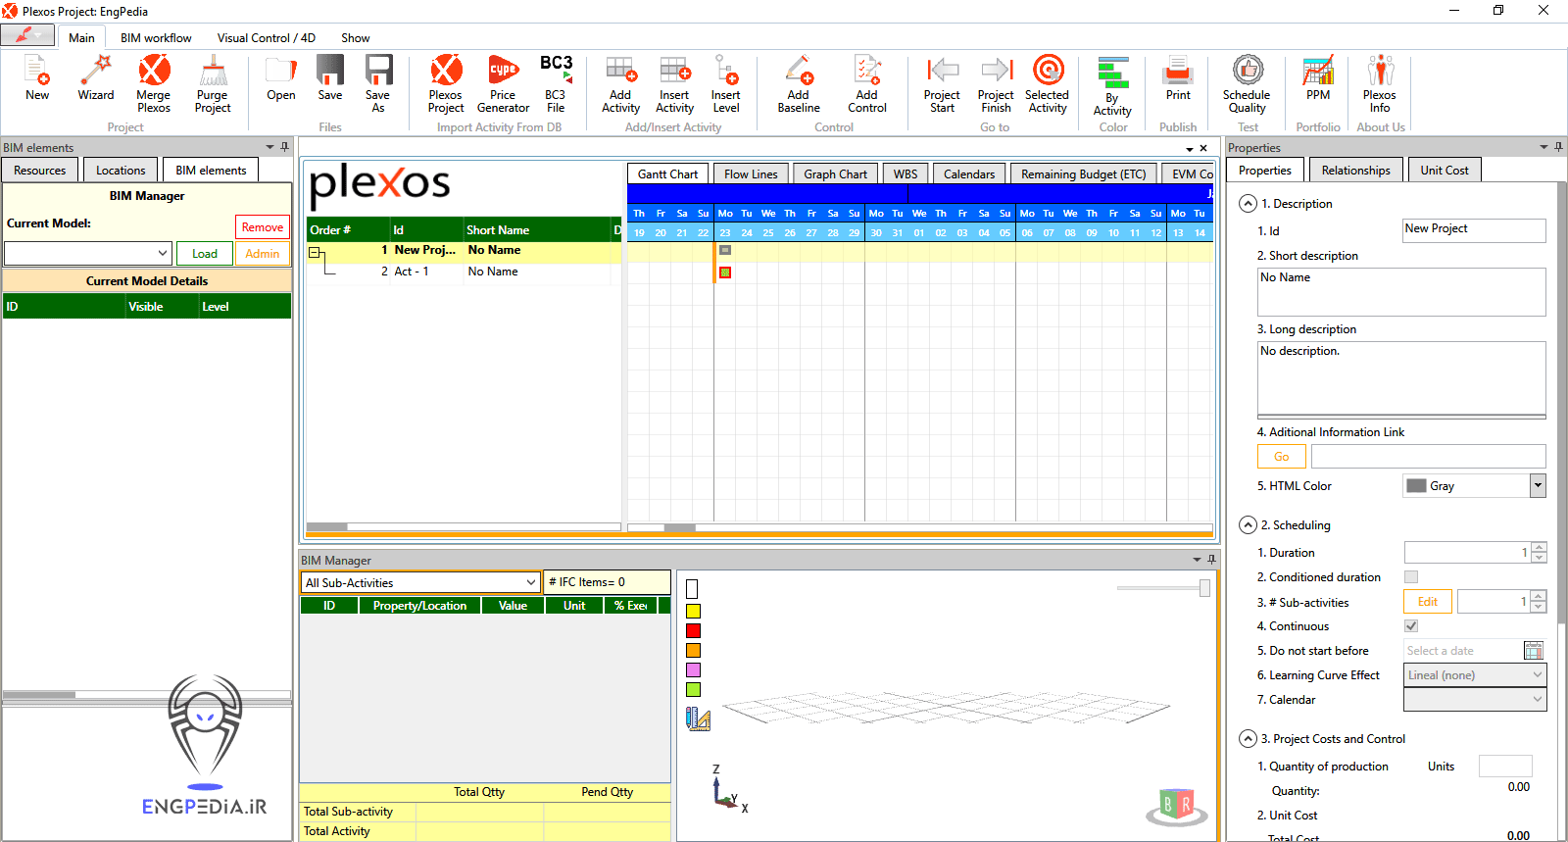
Task: Open the date picker for Do not start before
Action: point(1534,651)
